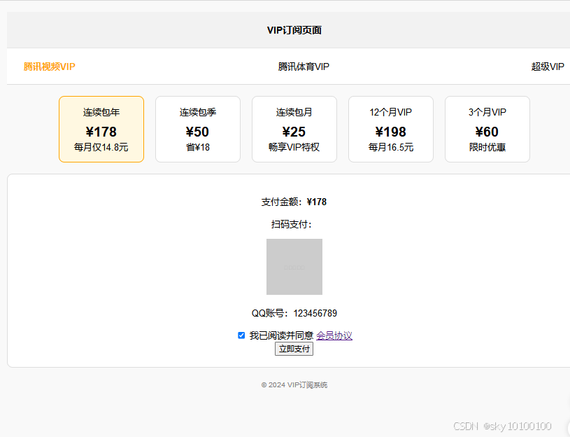Choose the 12个月VIP ¥198 plan card
Viewport: 570px width, 437px height.
391,129
